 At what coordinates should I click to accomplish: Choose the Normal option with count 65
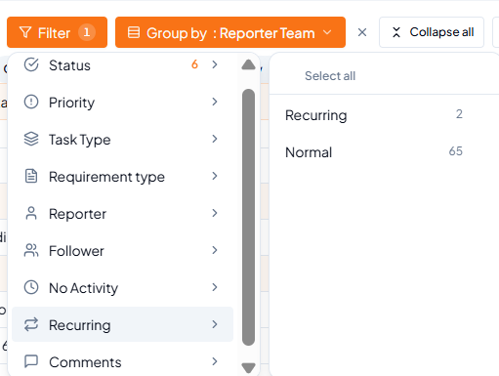pos(374,152)
